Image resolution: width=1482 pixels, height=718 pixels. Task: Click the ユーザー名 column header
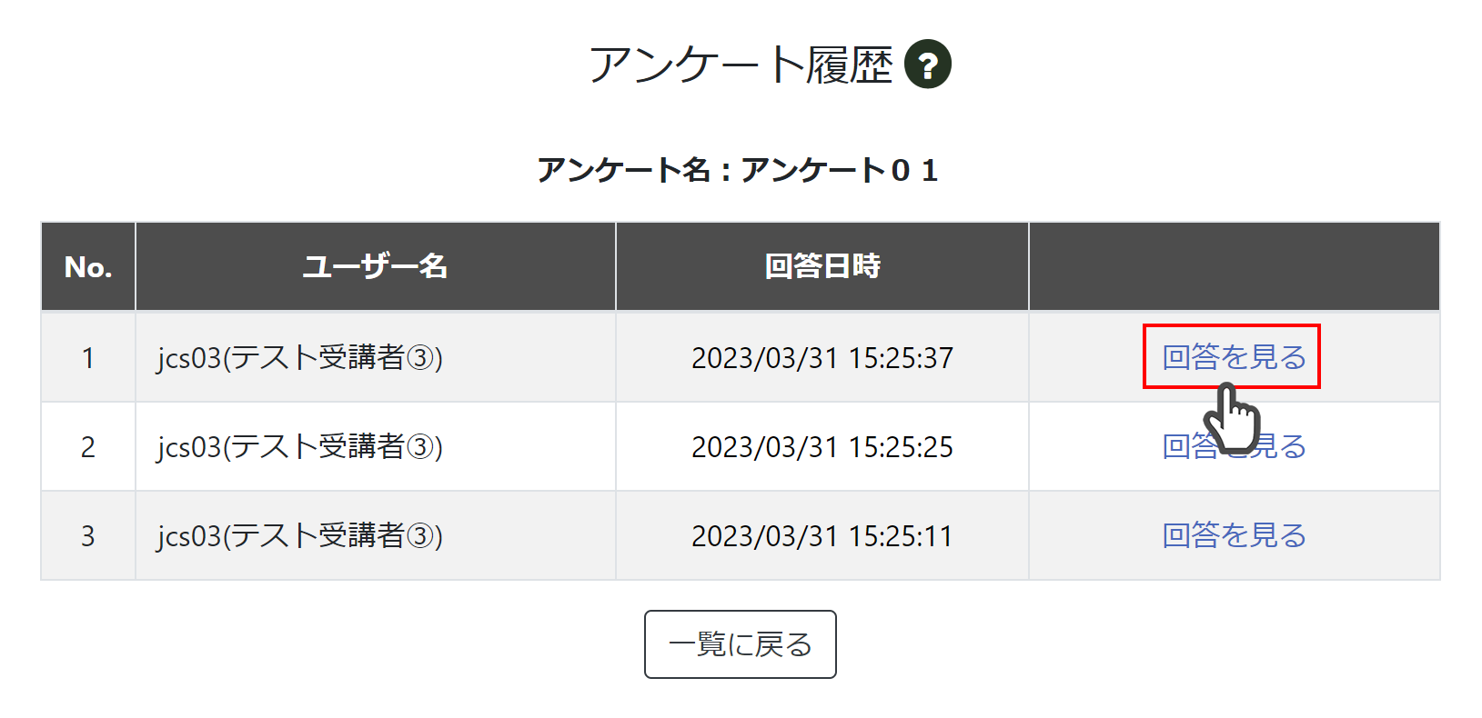pyautogui.click(x=376, y=266)
